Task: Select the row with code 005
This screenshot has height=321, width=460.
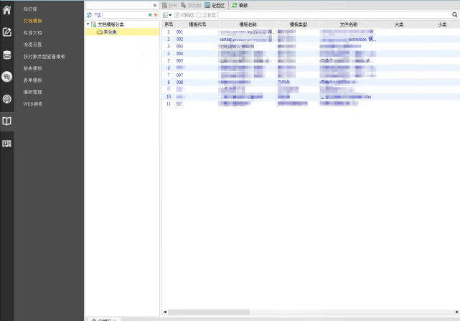Action: click(x=311, y=60)
